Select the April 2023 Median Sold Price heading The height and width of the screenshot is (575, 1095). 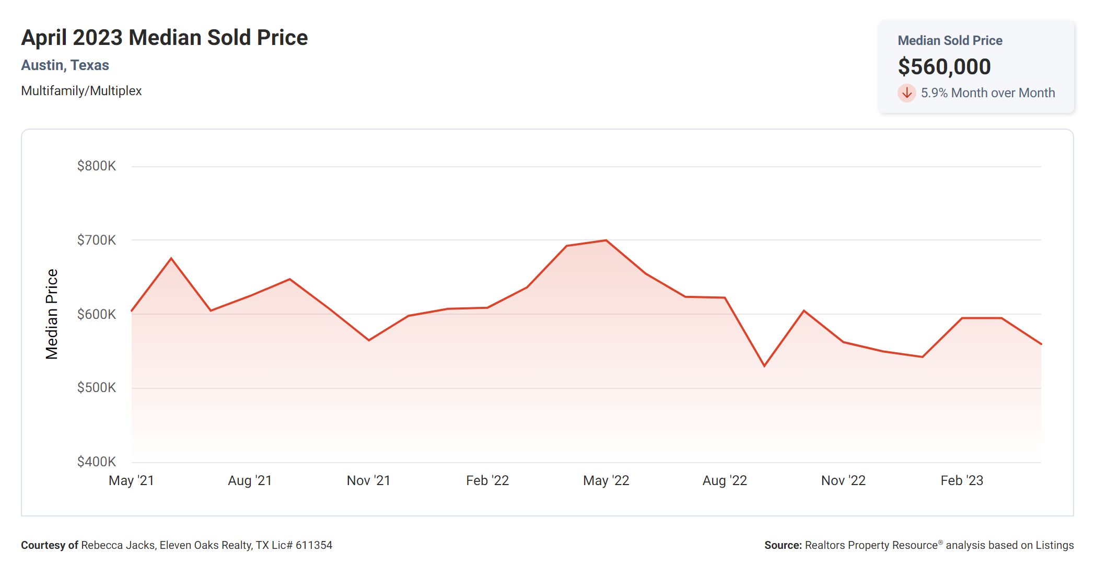[164, 38]
